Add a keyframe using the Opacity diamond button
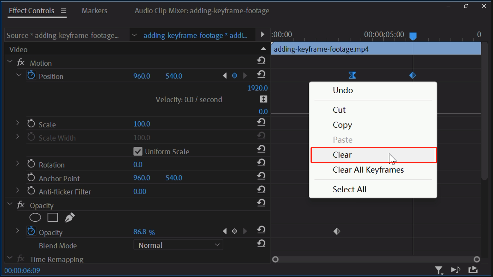Screen dimensions: 493x277 click(235, 231)
